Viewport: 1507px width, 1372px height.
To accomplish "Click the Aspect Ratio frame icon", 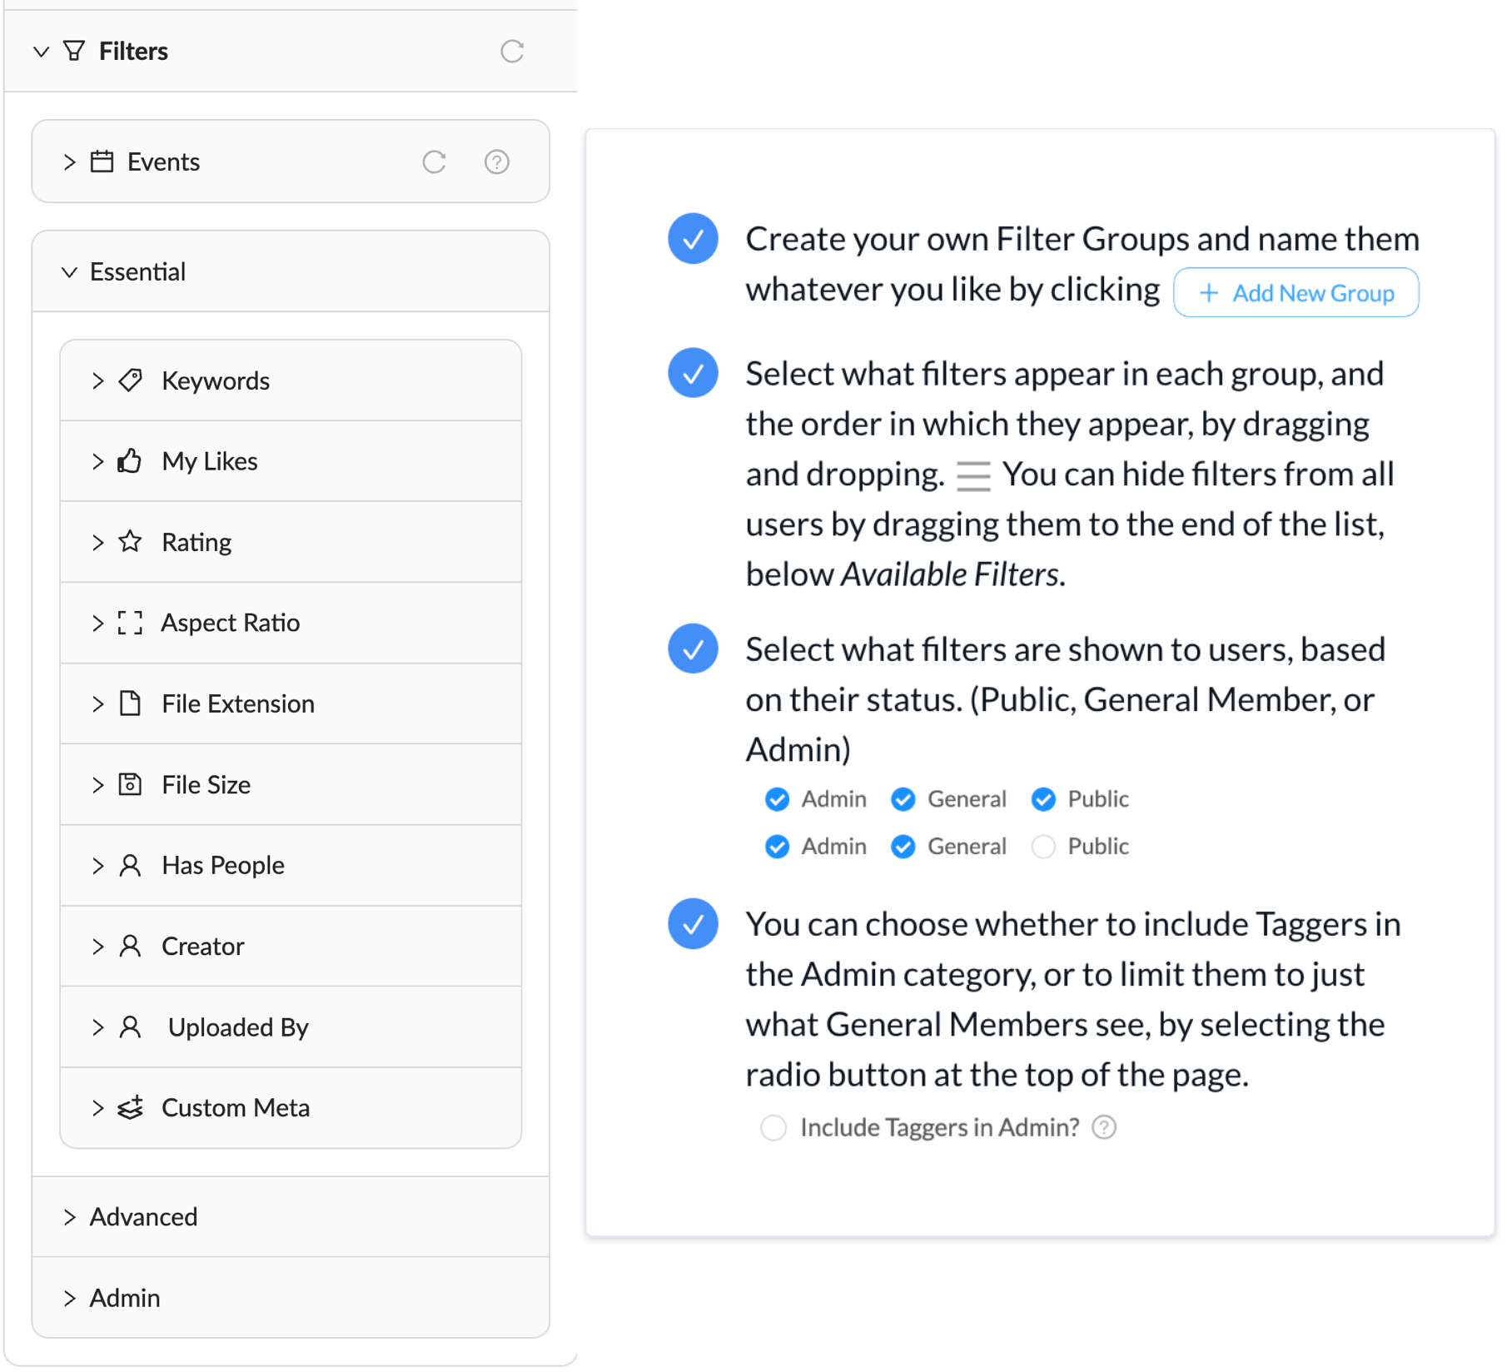I will click(130, 623).
